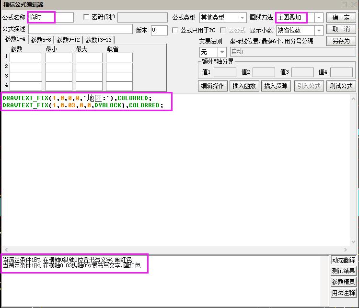This screenshot has width=359, height=308.
Task: Open the 公式类型 dropdown
Action: click(x=242, y=18)
